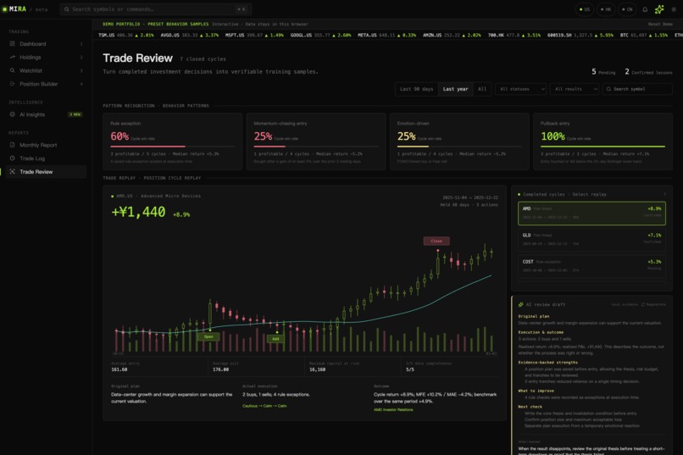
Task: Click Regenerate in AI review draft
Action: [x=653, y=305]
